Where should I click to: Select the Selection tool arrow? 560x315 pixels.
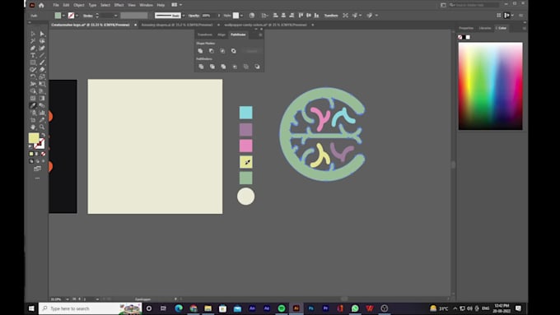click(33, 34)
